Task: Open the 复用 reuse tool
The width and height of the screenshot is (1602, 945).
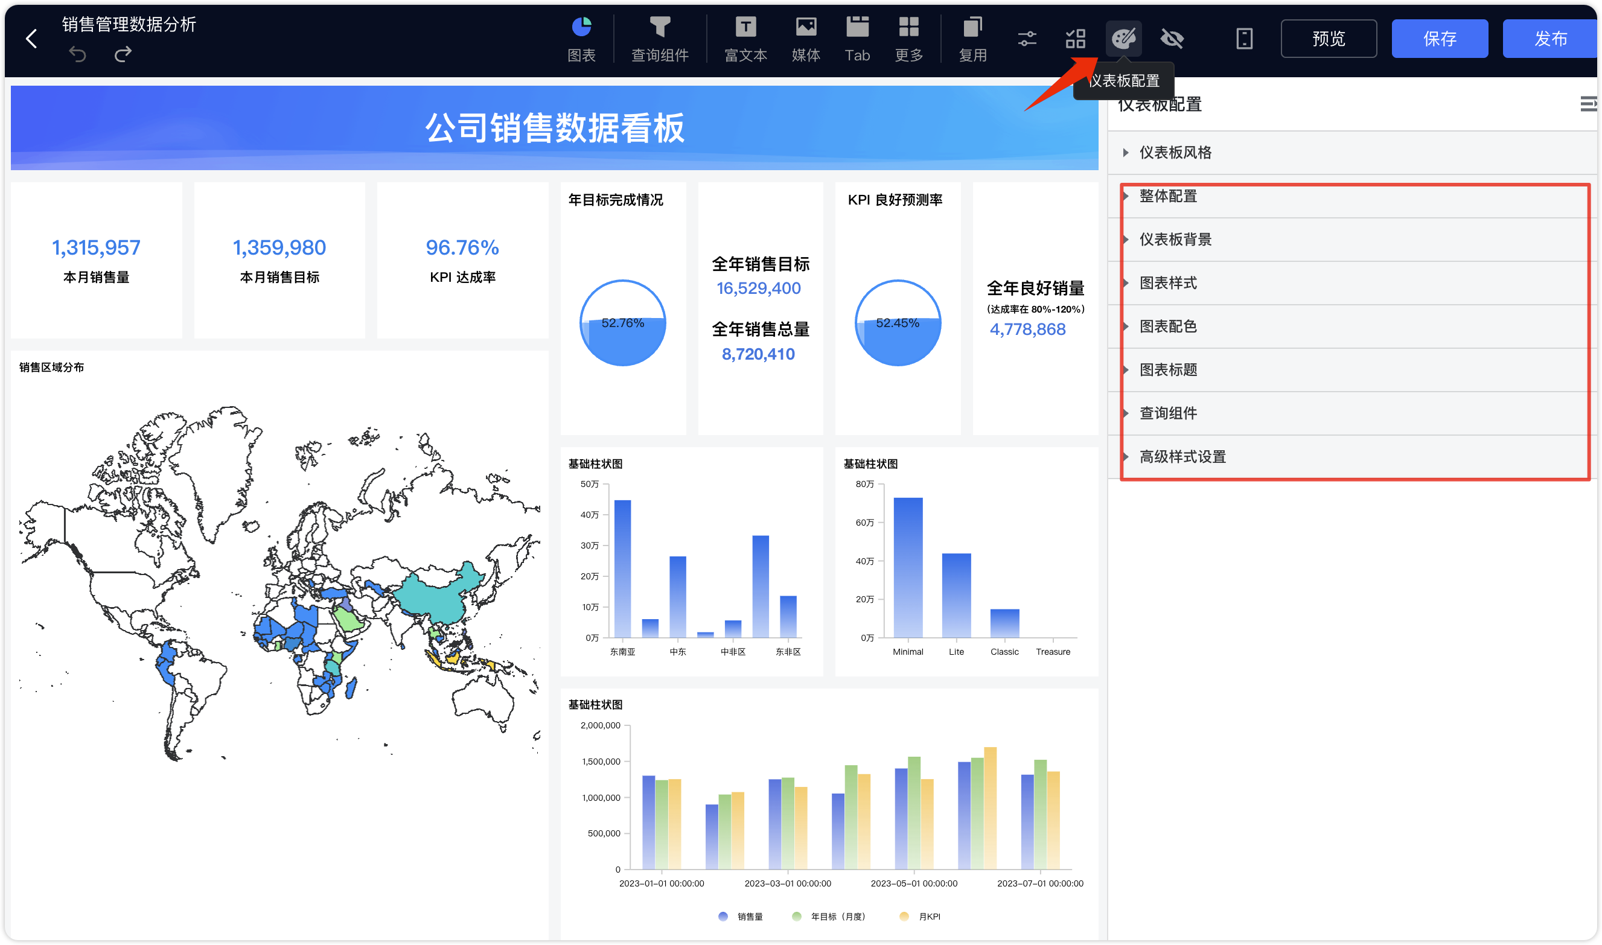Action: pos(972,39)
